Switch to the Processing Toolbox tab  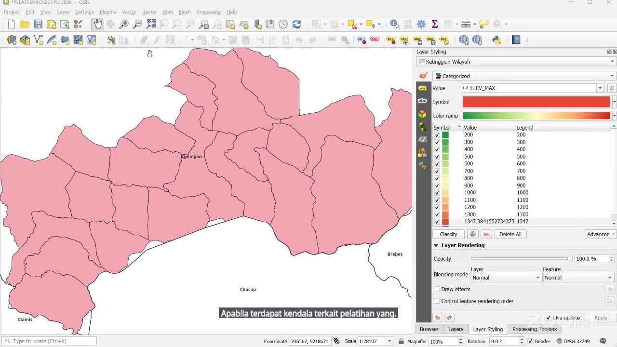[534, 329]
